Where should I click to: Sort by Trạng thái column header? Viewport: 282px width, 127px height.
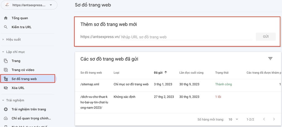[x=222, y=72]
